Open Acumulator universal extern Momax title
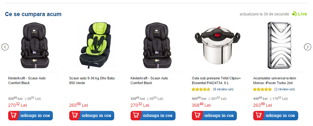 point(275,81)
